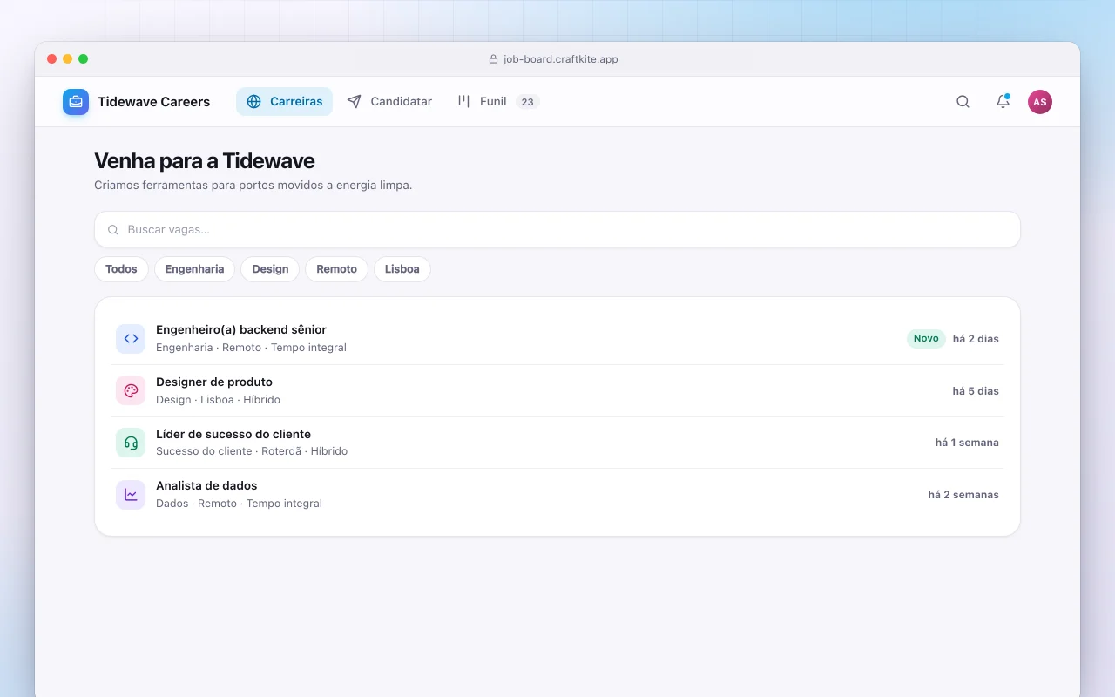The image size is (1115, 697).
Task: Filter jobs by Engenharia
Action: (x=194, y=269)
